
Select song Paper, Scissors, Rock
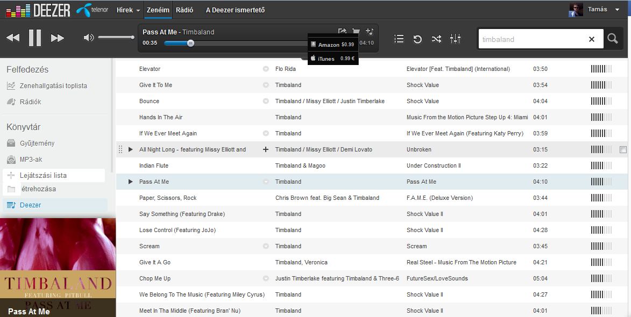168,198
